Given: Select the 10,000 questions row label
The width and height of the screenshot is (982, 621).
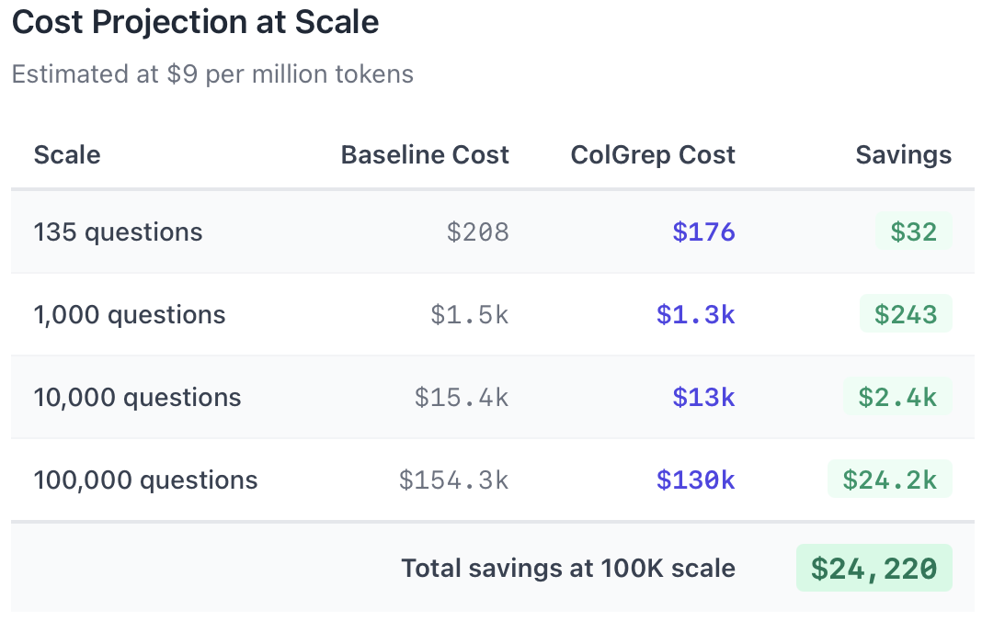Looking at the screenshot, I should coord(137,397).
